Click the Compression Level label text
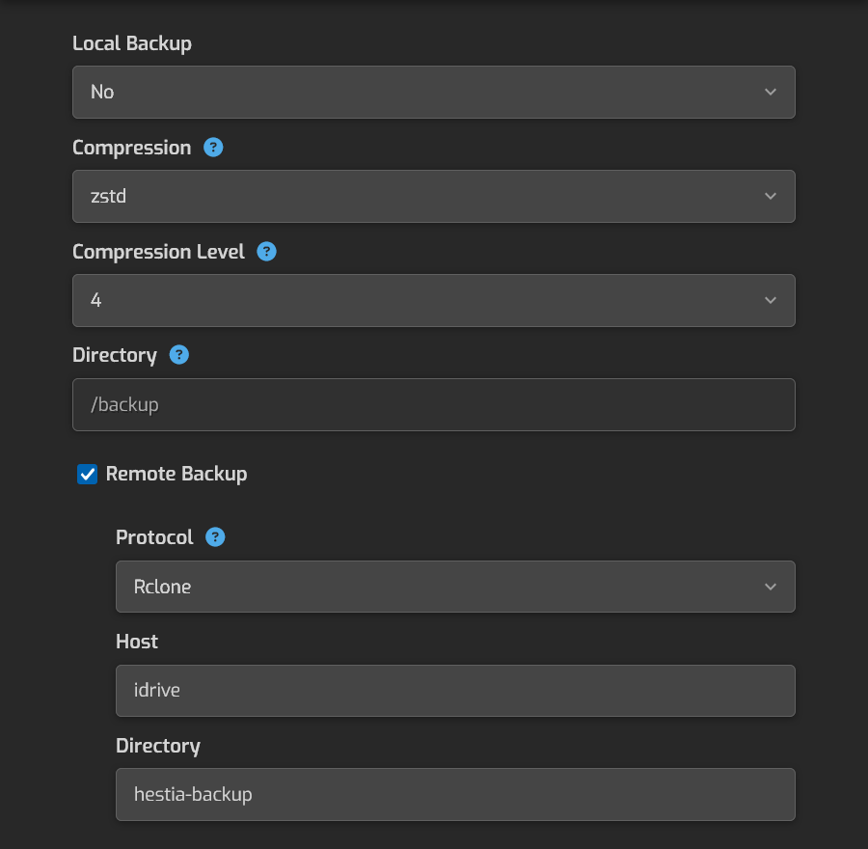 [x=158, y=252]
